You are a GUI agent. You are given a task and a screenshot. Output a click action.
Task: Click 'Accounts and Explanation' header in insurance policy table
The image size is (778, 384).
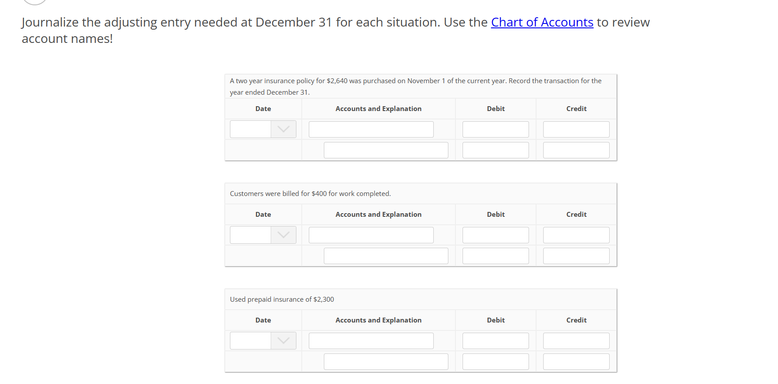point(378,109)
